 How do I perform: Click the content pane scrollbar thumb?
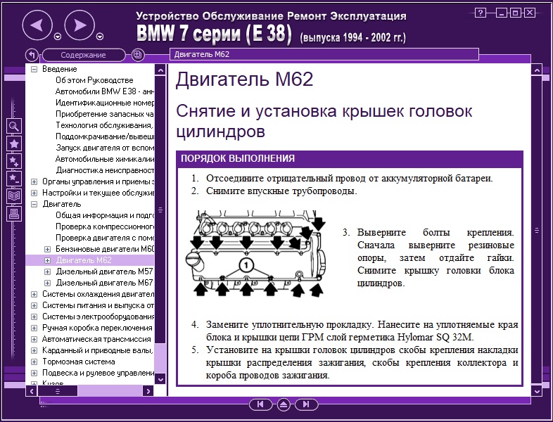pyautogui.click(x=536, y=230)
